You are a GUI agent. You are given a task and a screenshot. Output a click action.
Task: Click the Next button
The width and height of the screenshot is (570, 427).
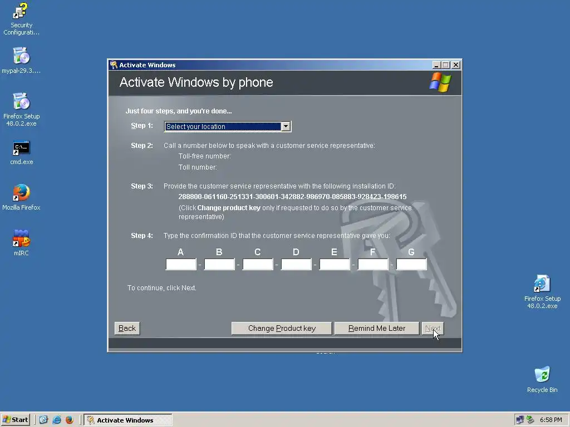pos(433,328)
